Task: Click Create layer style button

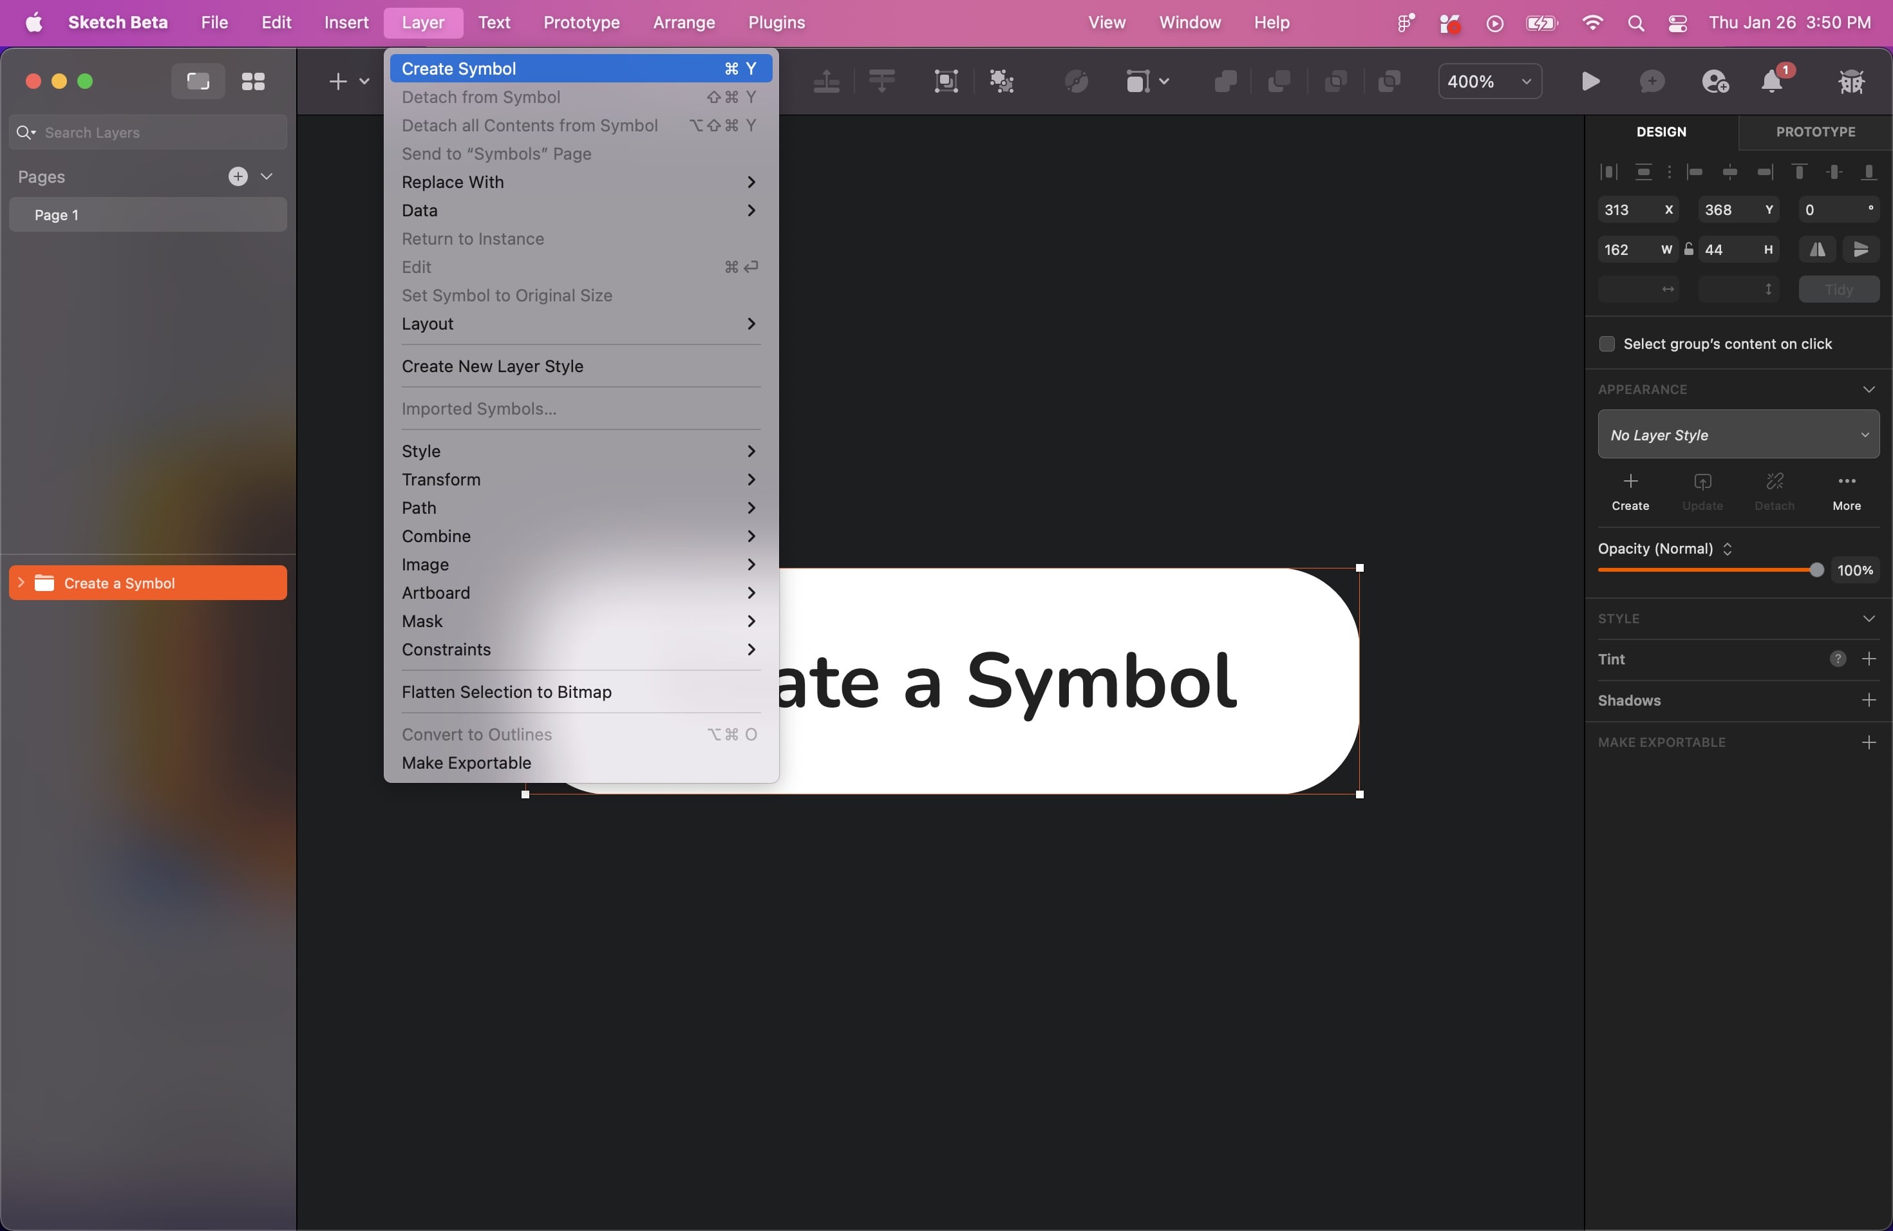Action: coord(1630,491)
